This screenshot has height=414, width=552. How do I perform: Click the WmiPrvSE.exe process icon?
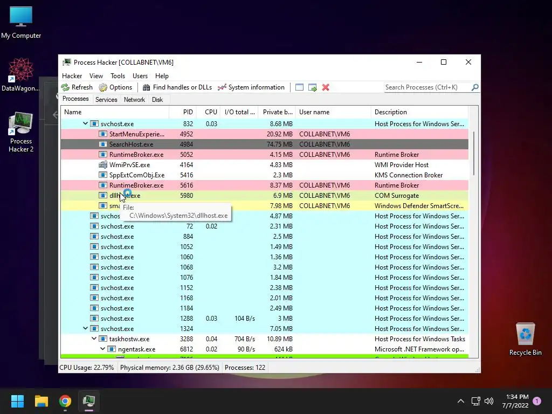pos(103,165)
